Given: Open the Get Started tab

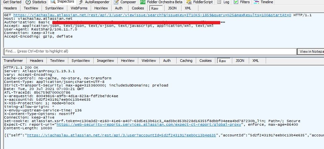Looking at the screenshot, I should click(x=12, y=2).
